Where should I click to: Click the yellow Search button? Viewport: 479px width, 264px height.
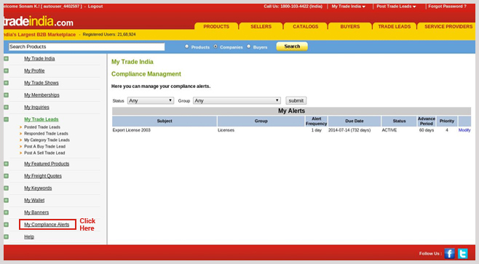click(x=292, y=47)
